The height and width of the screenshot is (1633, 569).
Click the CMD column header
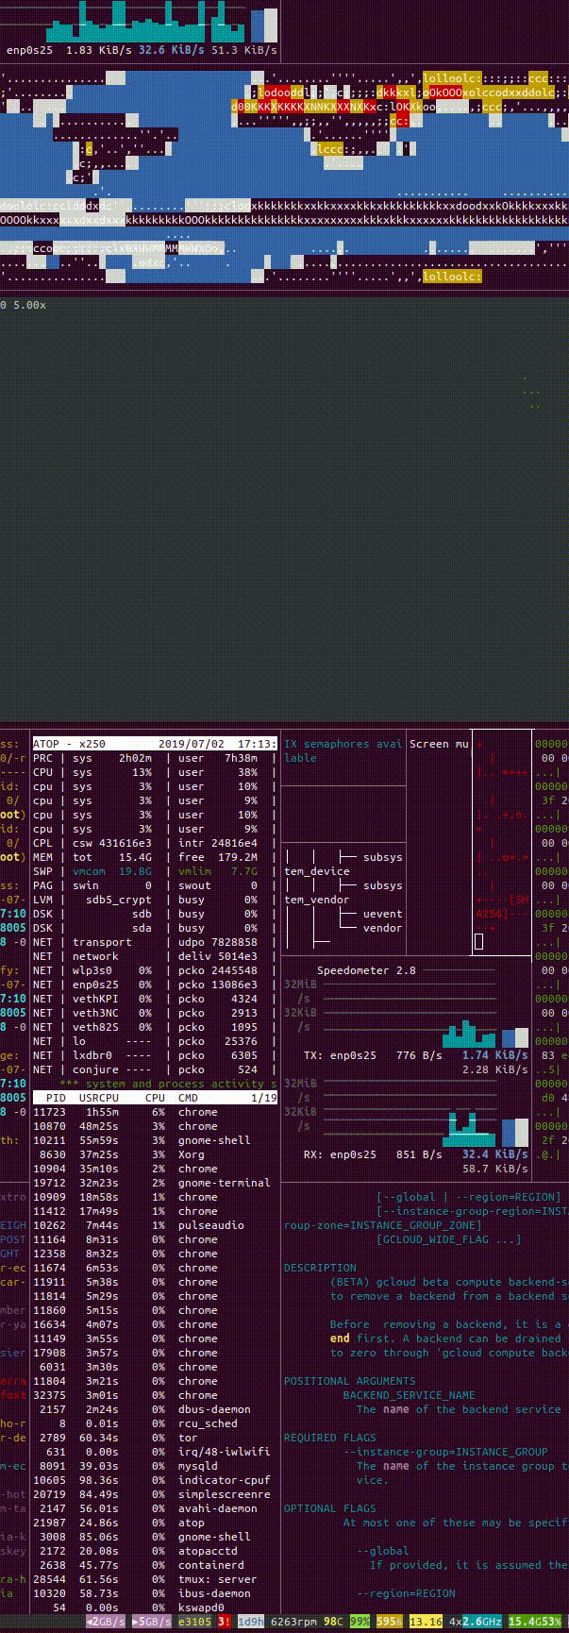[x=188, y=1098]
